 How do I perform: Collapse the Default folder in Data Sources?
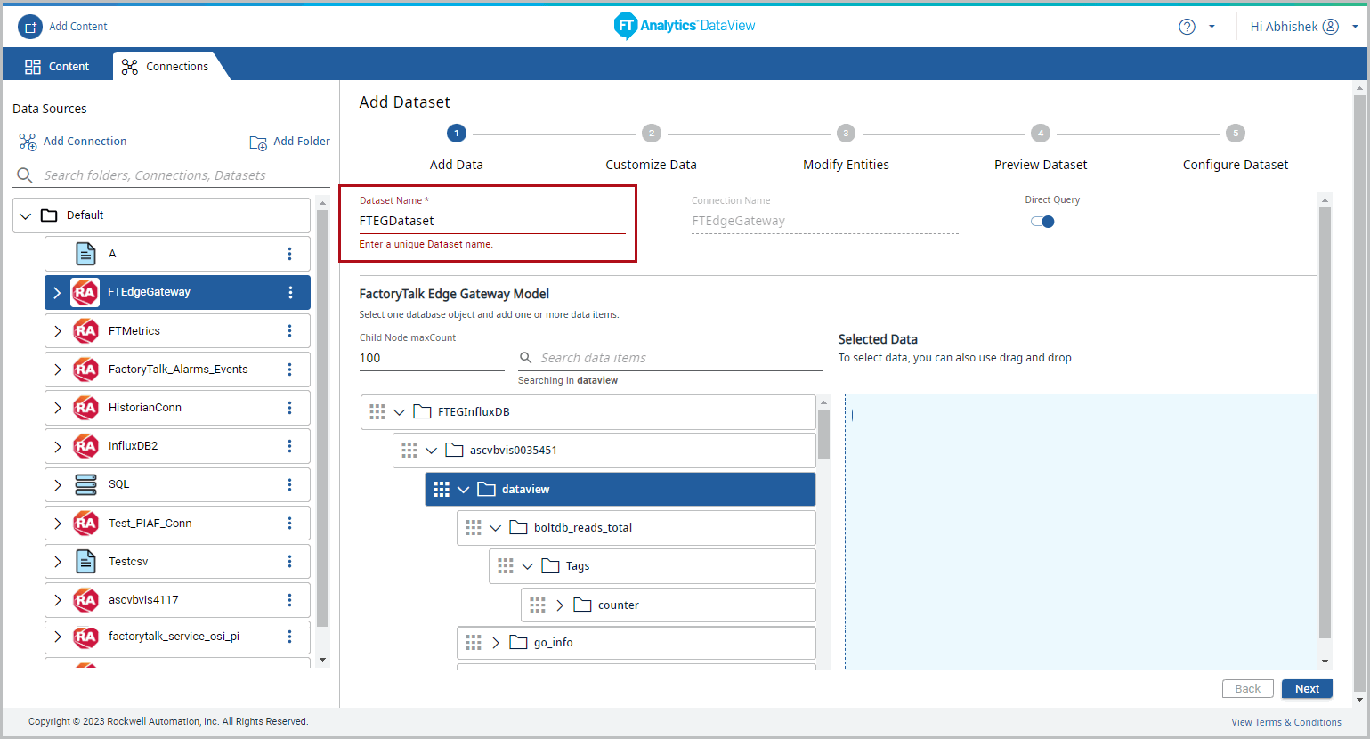coord(26,215)
